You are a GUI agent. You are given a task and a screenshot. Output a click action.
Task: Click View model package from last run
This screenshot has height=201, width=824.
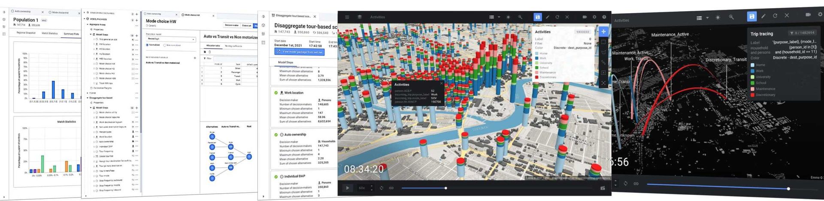300,52
